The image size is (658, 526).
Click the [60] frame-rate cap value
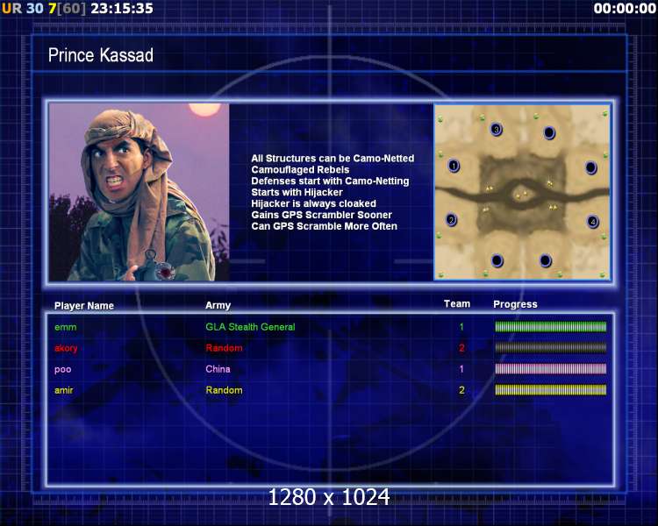[x=71, y=9]
